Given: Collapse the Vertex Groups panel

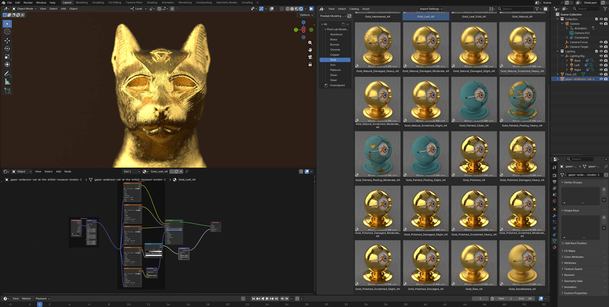Looking at the screenshot, I should point(573,183).
